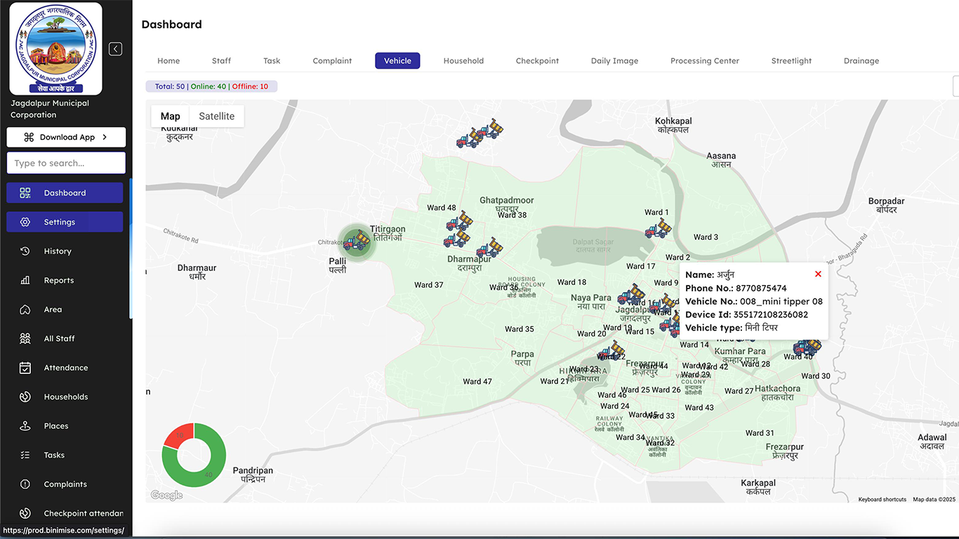Click the Places pin icon
The height and width of the screenshot is (539, 959).
pos(25,426)
